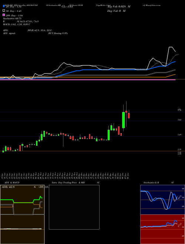Click the 'Intra Day Trading Price & MR' title
The height and width of the screenshot is (244, 185).
(68, 183)
